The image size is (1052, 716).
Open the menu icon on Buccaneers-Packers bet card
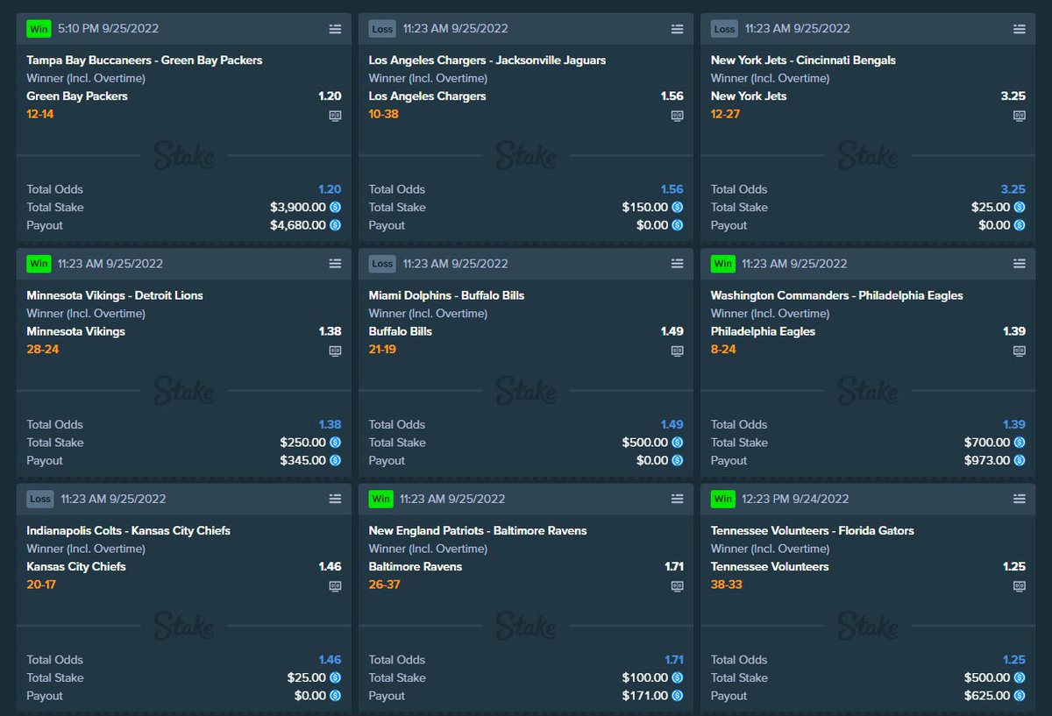[335, 29]
